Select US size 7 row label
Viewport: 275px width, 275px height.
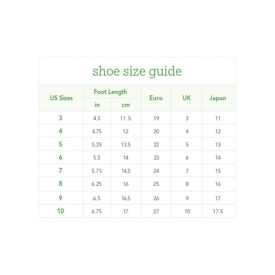(x=61, y=170)
